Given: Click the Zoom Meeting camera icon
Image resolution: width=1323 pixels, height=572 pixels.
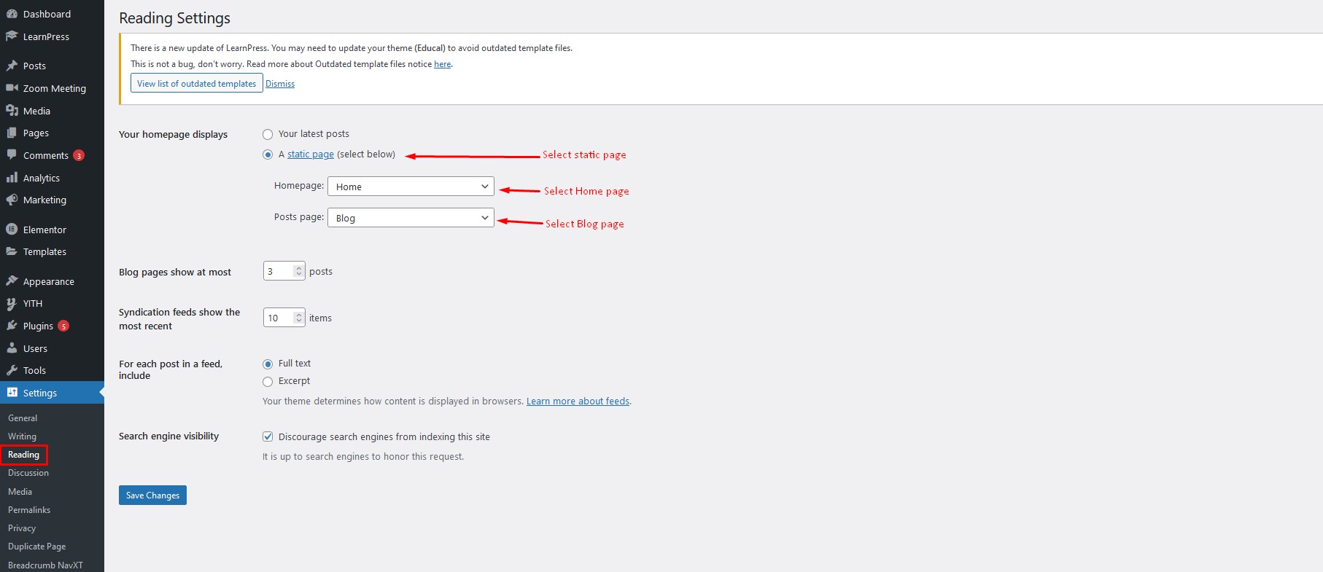Looking at the screenshot, I should (12, 88).
